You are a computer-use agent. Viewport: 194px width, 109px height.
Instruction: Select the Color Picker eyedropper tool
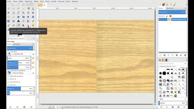click(x=18, y=13)
